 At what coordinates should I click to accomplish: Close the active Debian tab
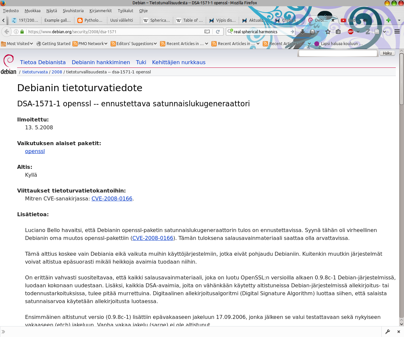pos(333,20)
